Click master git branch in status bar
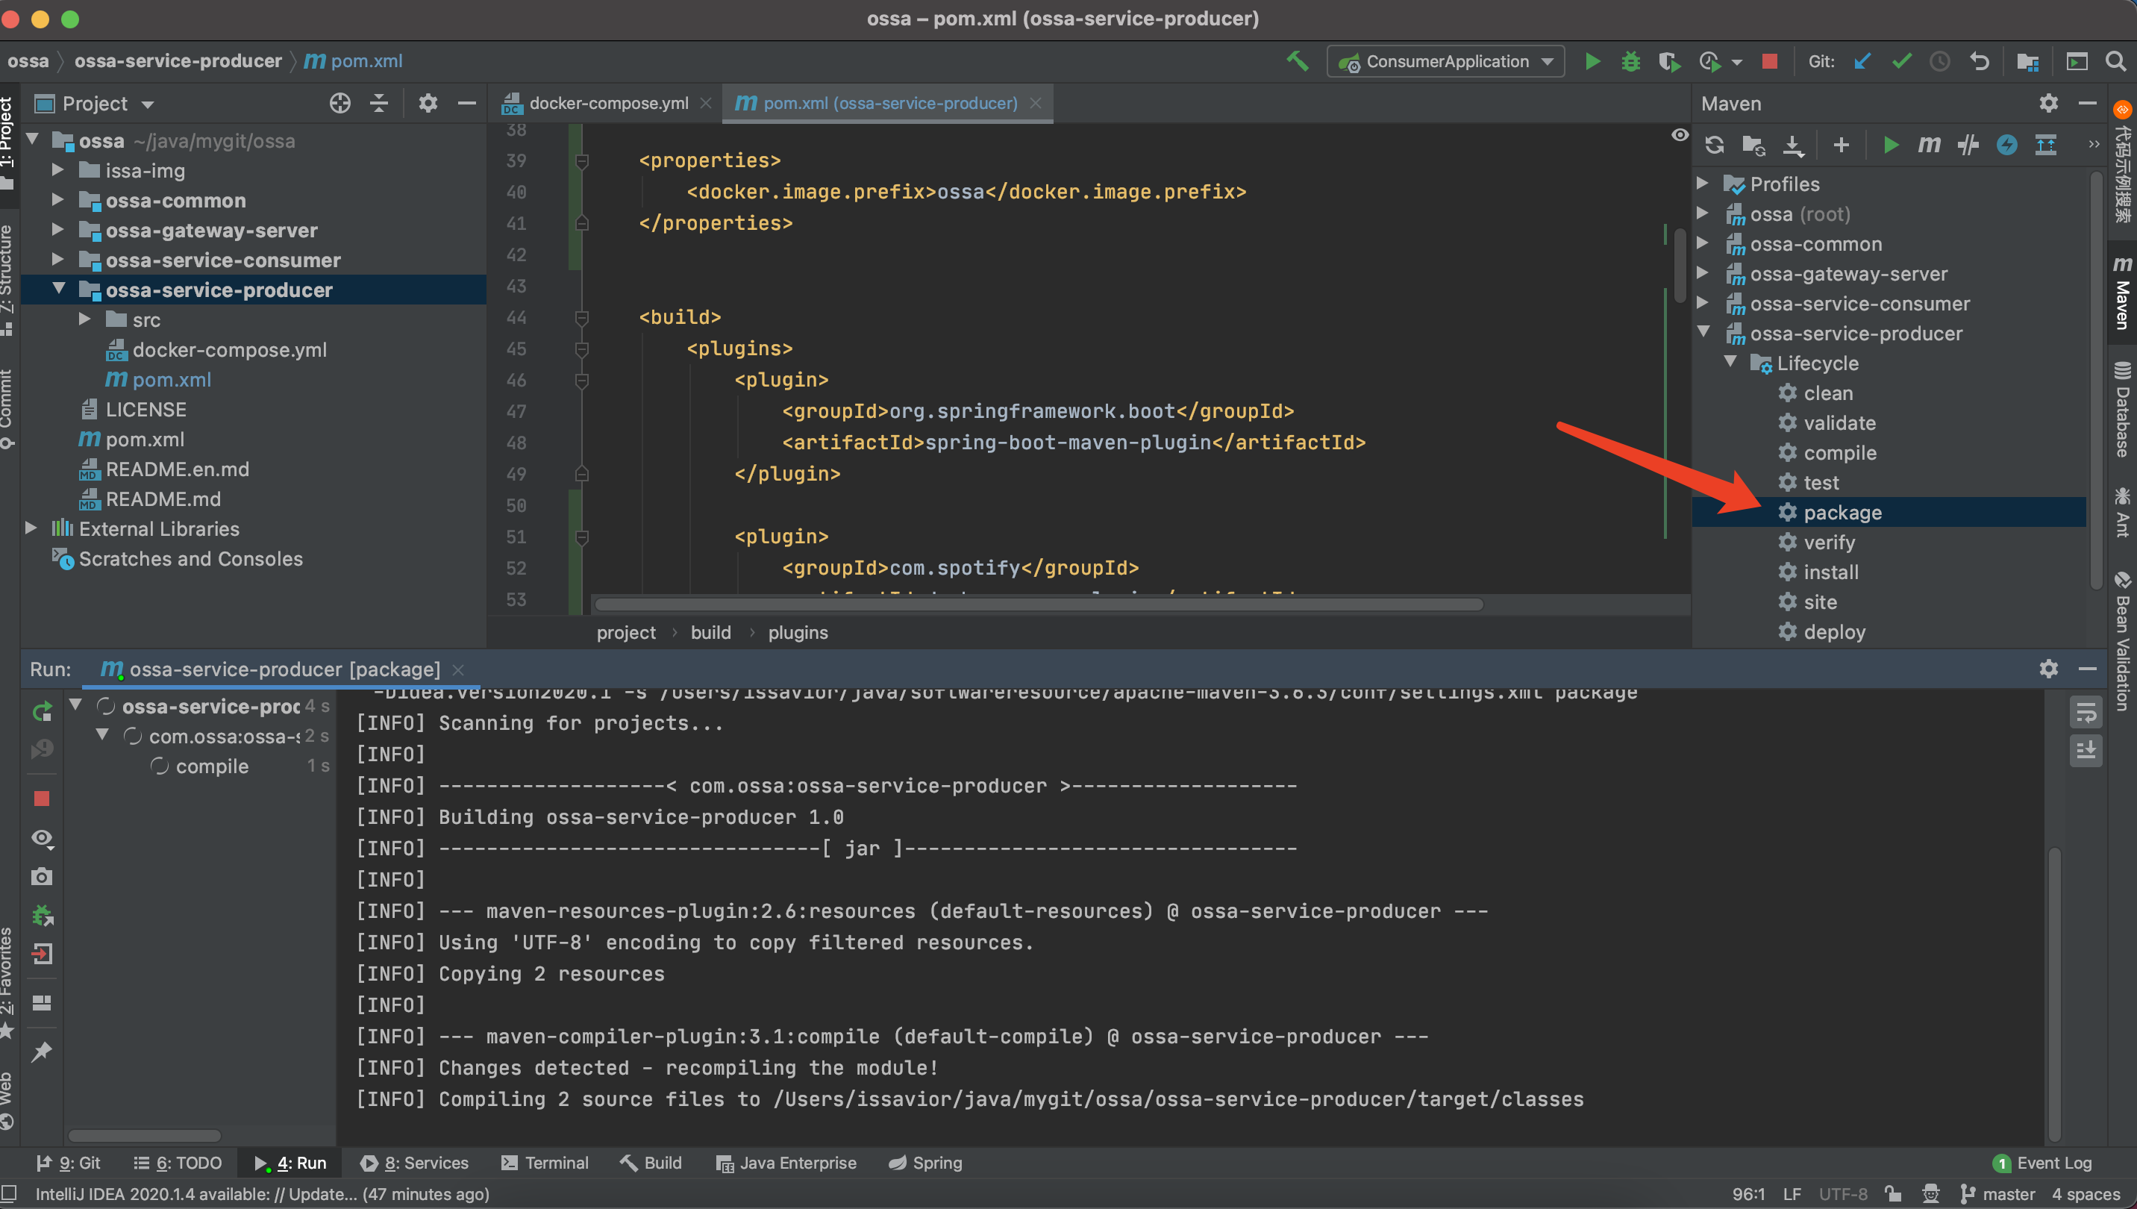The width and height of the screenshot is (2137, 1209). coord(1997,1194)
